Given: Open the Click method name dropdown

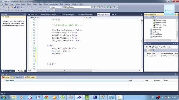Looking at the screenshot, I should pos(142,18).
